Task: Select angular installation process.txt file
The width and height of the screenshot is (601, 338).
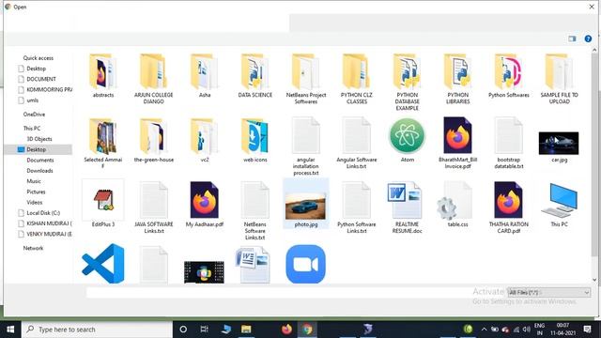Action: [x=306, y=146]
